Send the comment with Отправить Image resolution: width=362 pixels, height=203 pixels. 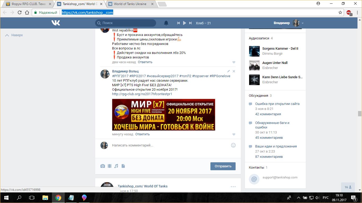(x=223, y=166)
